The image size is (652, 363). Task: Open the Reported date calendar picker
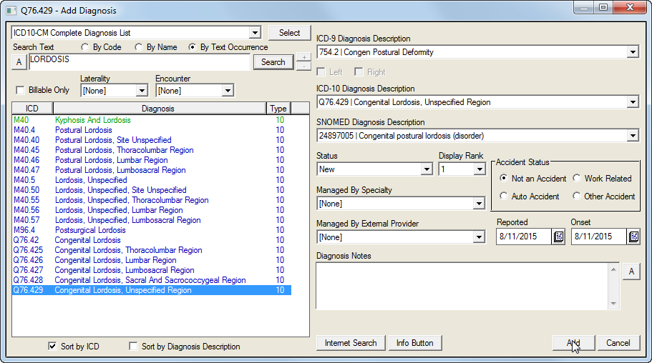point(558,237)
